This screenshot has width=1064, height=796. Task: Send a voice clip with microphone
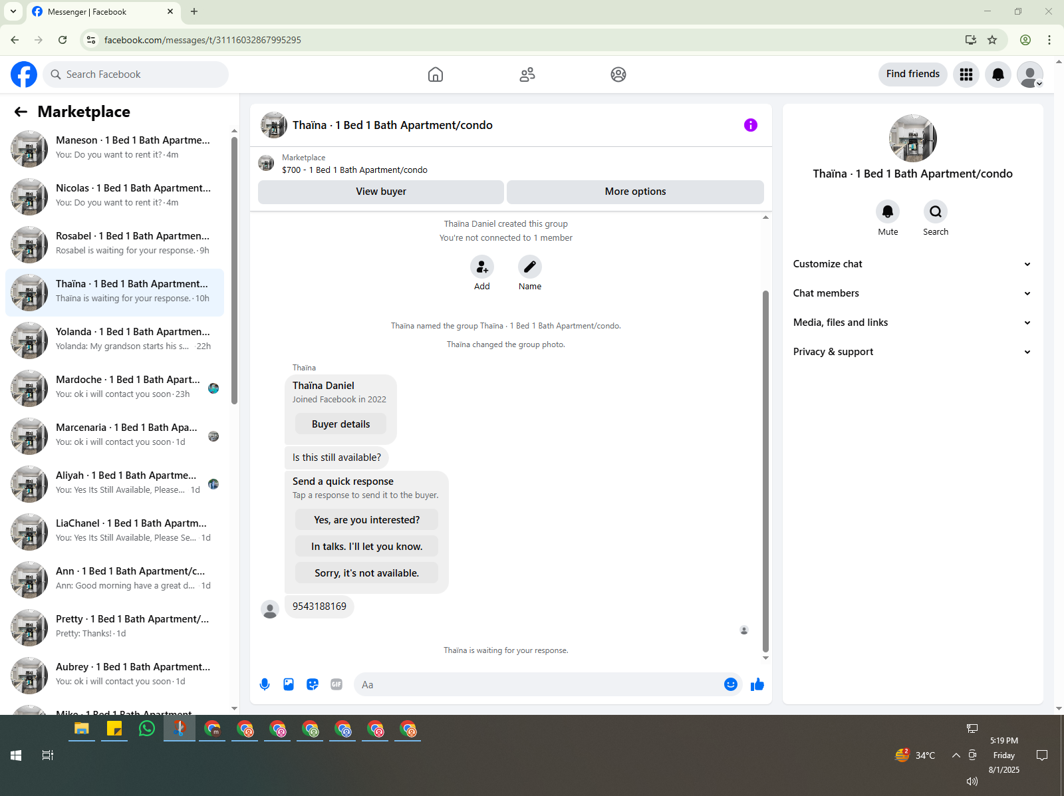pyautogui.click(x=265, y=684)
